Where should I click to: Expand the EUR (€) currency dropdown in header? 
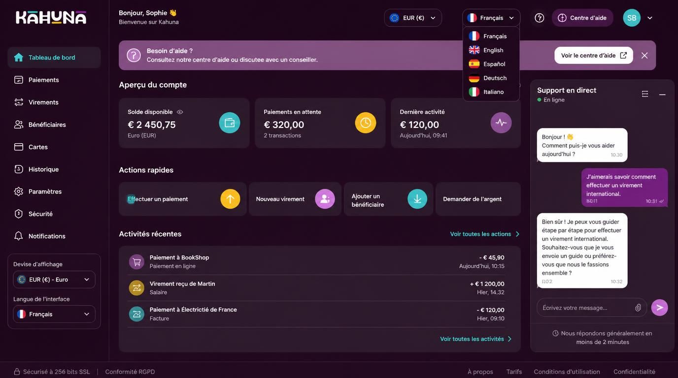click(413, 18)
